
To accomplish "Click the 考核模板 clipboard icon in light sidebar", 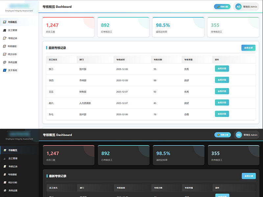I will coord(5,46).
